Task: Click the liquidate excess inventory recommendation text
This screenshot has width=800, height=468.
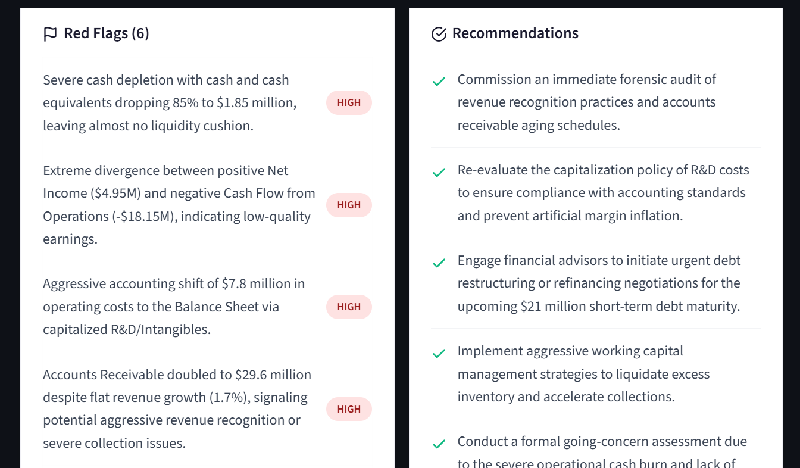Action: [584, 374]
